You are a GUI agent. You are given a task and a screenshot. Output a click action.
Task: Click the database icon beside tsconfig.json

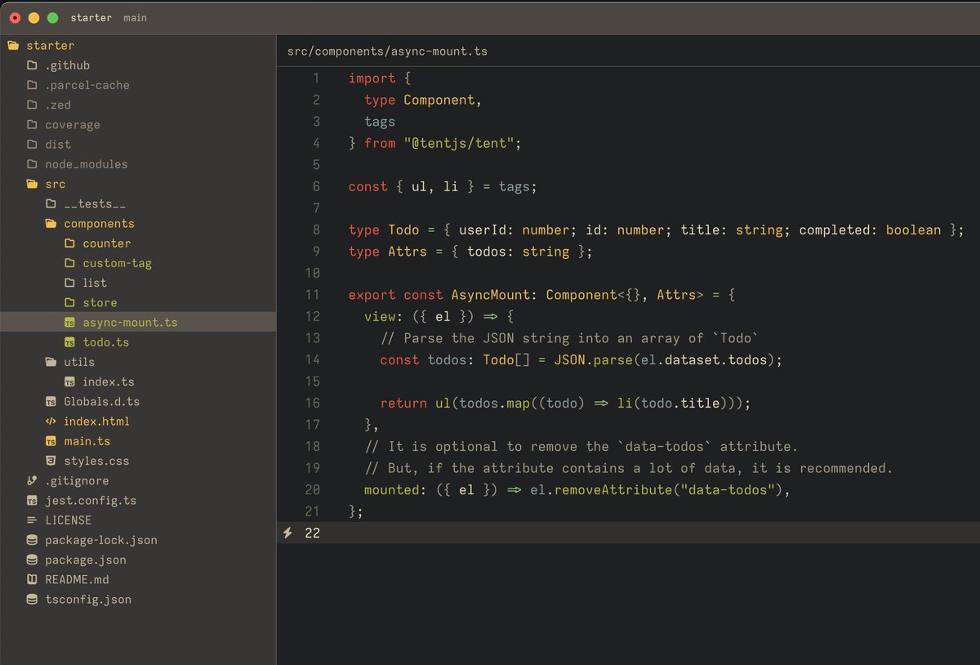pos(32,599)
